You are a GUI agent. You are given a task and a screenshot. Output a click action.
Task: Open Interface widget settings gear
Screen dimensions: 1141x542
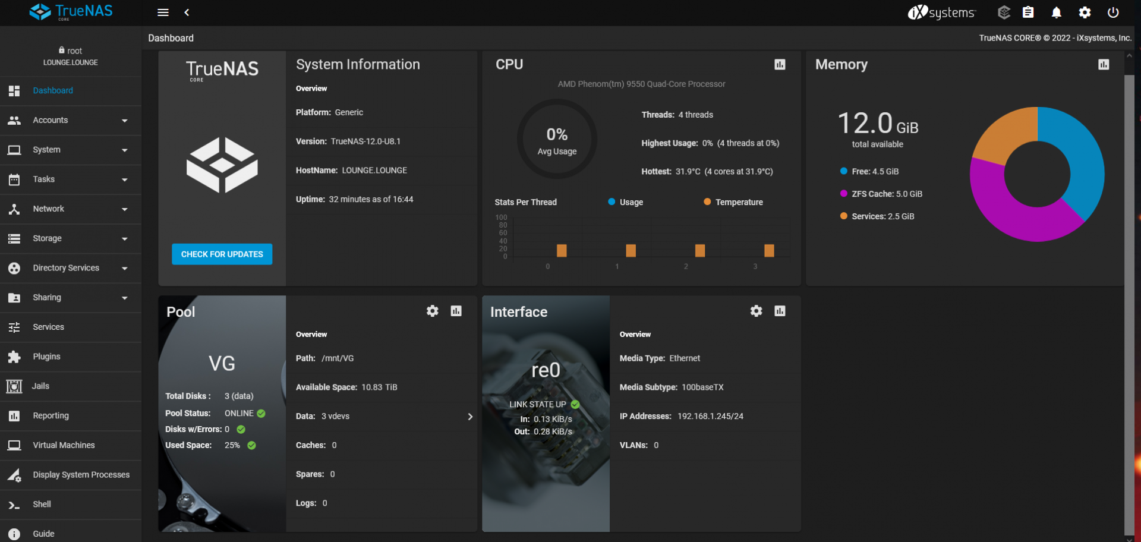coord(756,311)
